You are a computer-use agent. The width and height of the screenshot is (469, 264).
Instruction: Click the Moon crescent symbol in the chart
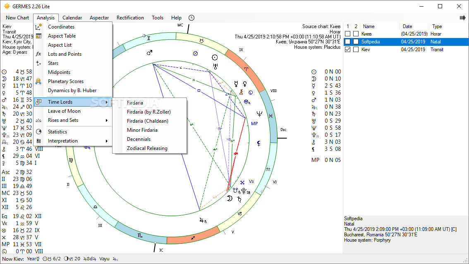click(x=230, y=198)
